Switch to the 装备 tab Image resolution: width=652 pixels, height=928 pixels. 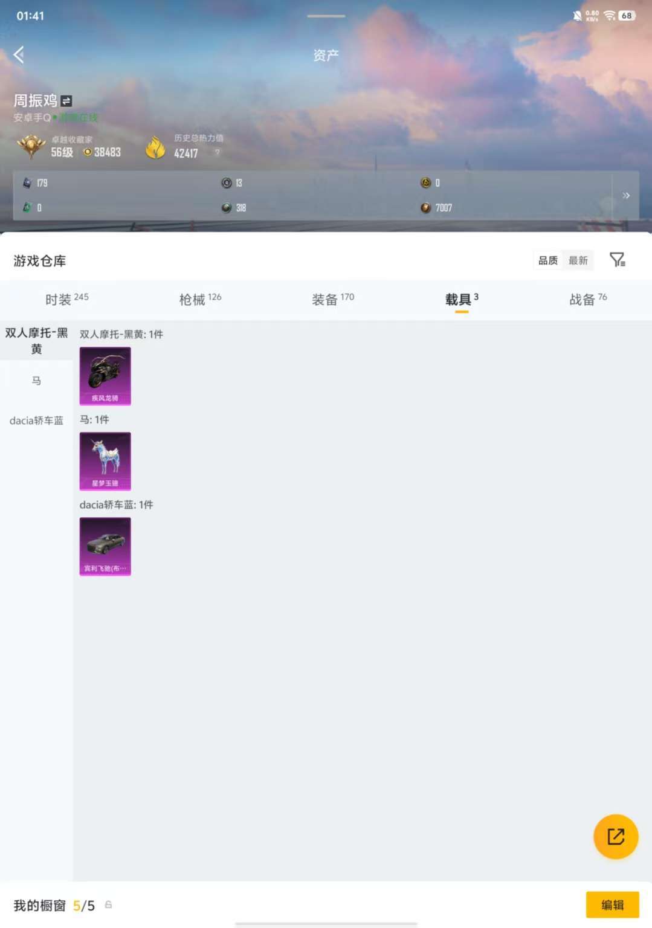[333, 299]
